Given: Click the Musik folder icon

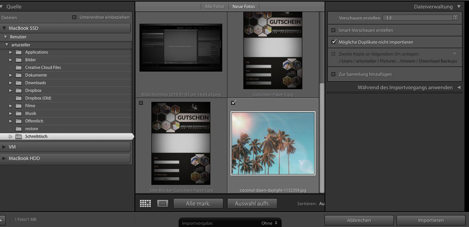Looking at the screenshot, I should pos(18,113).
